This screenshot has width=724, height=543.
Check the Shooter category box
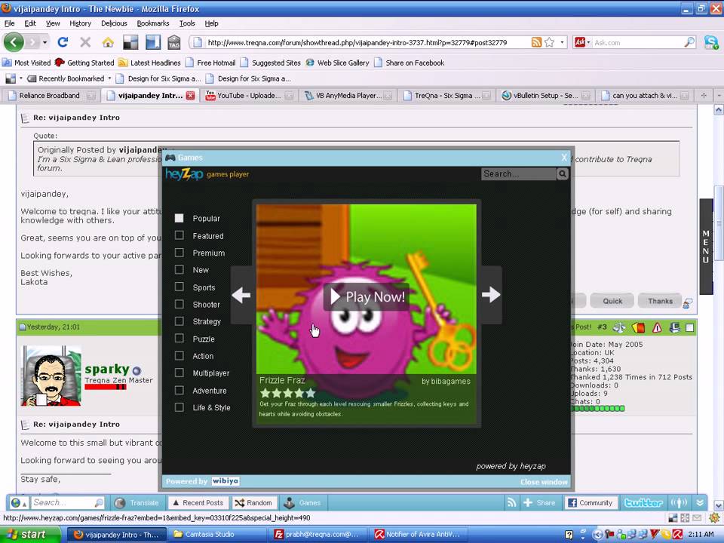(179, 304)
